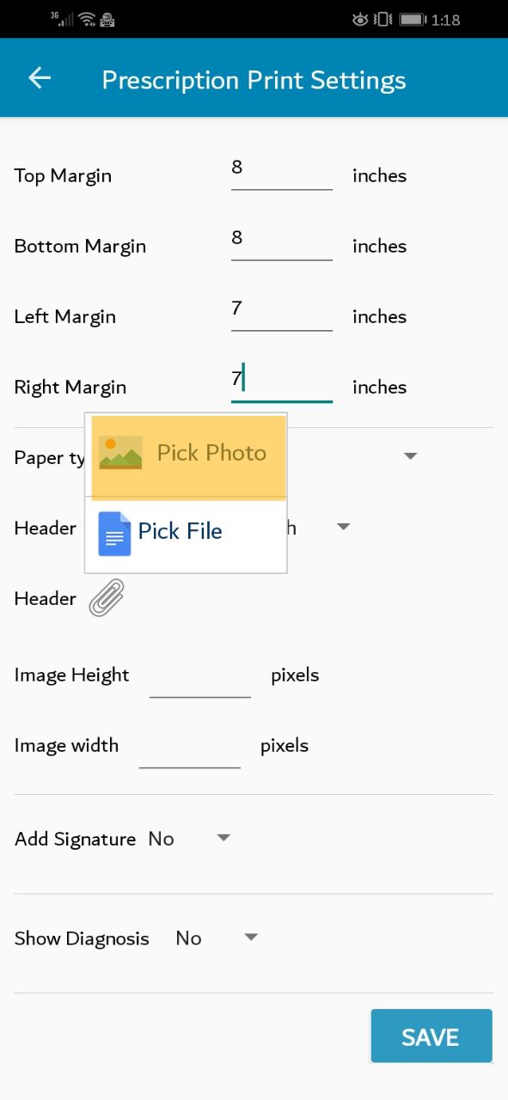This screenshot has width=508, height=1100.
Task: Tap the battery icon in status bar
Action: 413,19
